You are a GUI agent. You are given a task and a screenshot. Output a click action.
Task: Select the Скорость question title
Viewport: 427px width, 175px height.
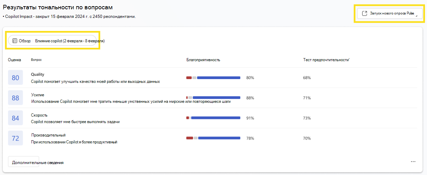click(x=39, y=115)
